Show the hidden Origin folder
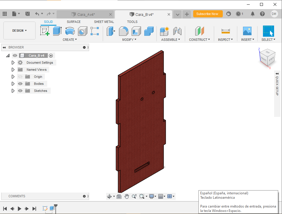This screenshot has width=282, height=214. click(x=20, y=77)
